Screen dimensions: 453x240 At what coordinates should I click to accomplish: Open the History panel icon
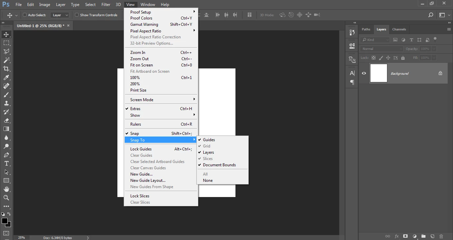tap(352, 32)
